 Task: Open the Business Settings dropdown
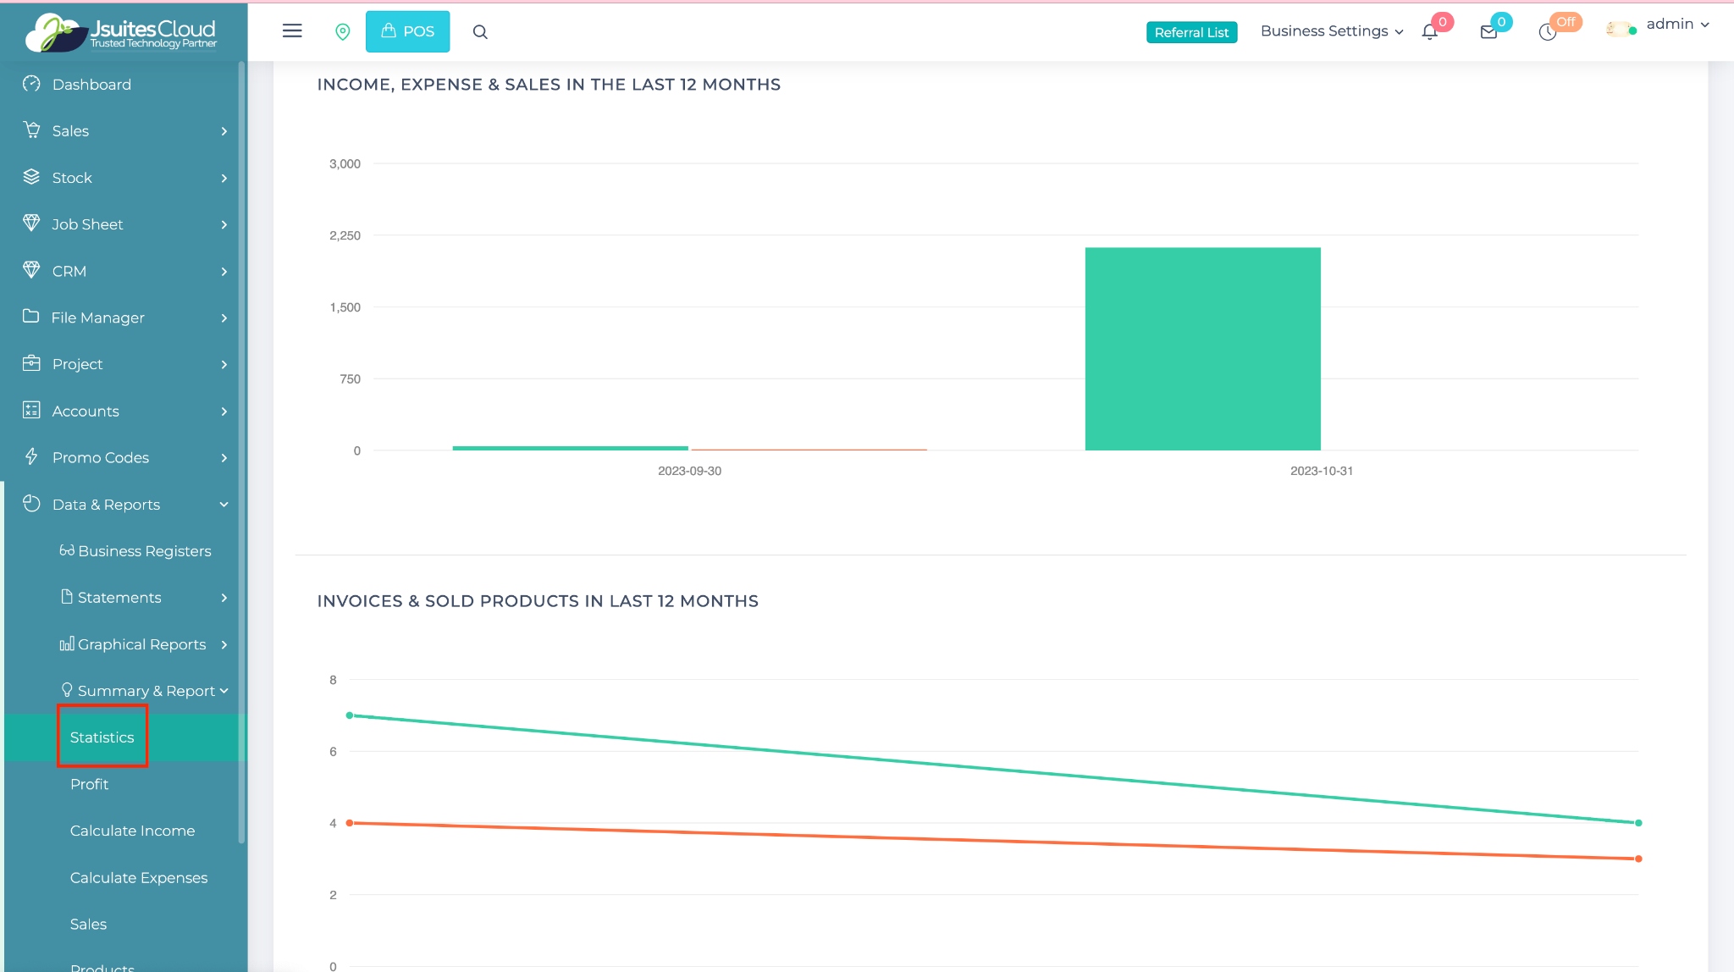(1331, 31)
